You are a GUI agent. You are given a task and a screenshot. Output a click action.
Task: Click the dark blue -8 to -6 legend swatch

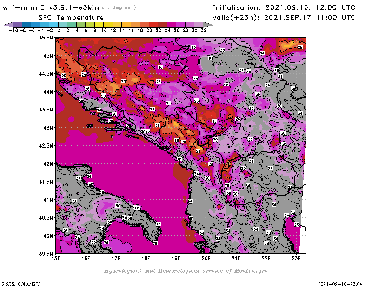[x=27, y=25]
